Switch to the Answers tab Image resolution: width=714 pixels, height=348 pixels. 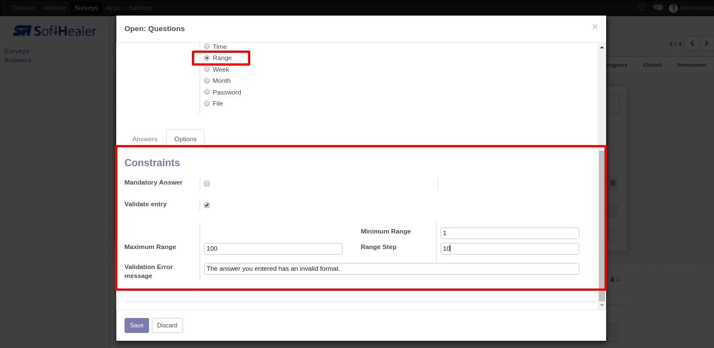(x=145, y=139)
